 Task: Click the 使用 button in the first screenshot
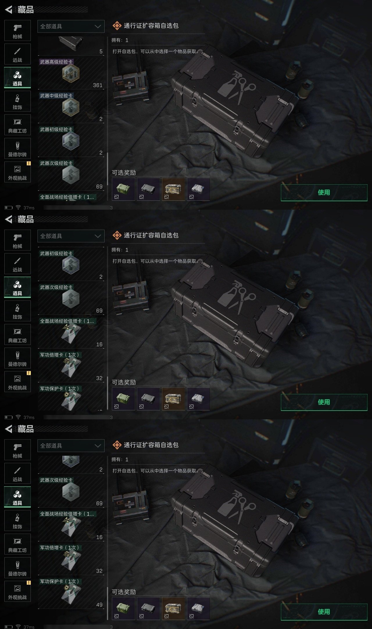[x=324, y=192]
